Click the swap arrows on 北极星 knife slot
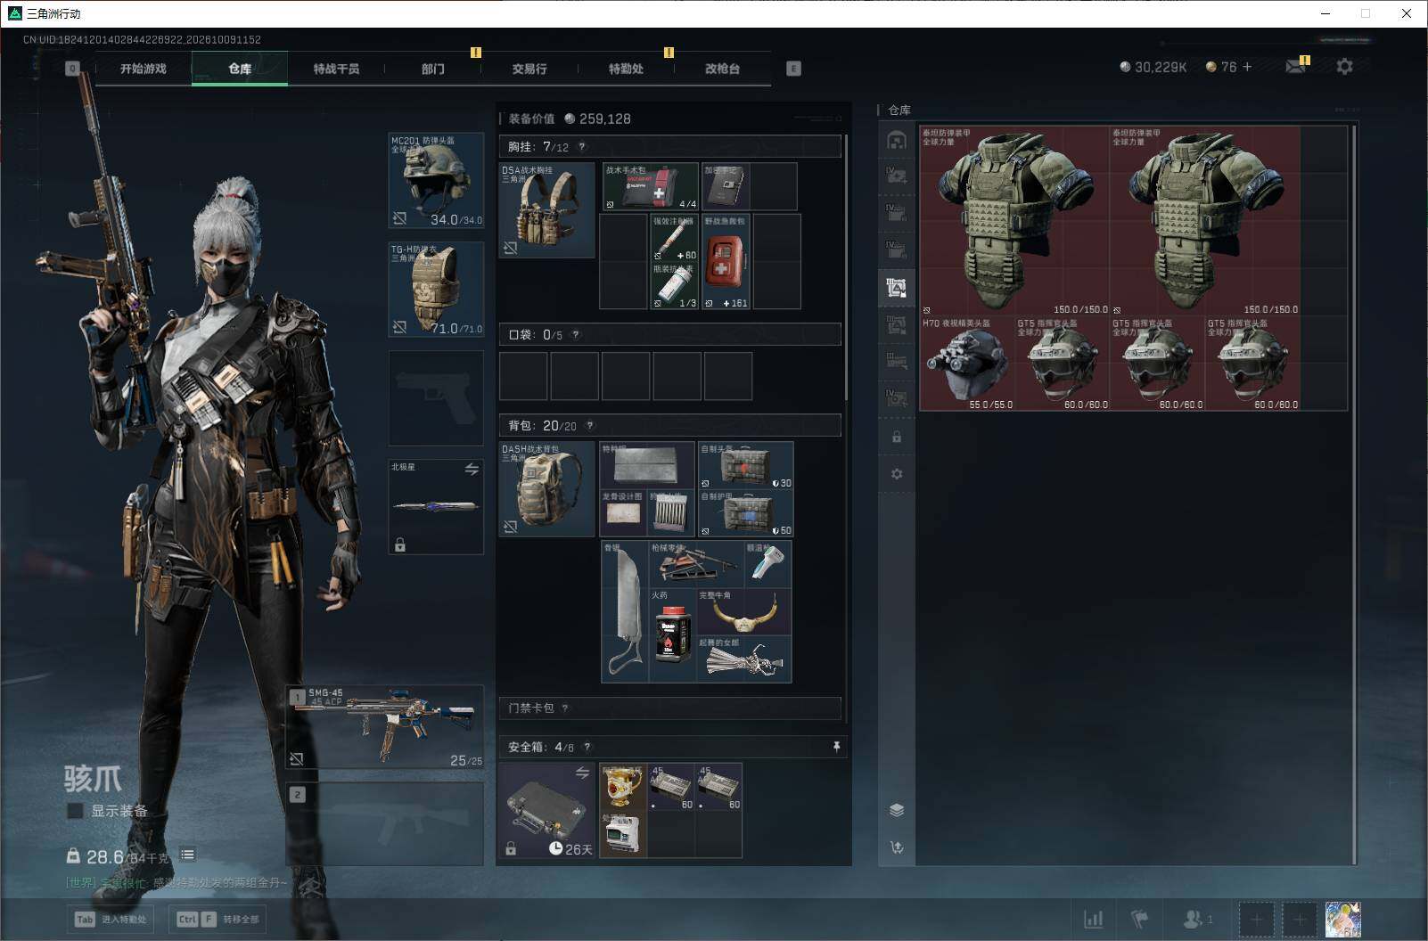The width and height of the screenshot is (1428, 941). pyautogui.click(x=472, y=469)
